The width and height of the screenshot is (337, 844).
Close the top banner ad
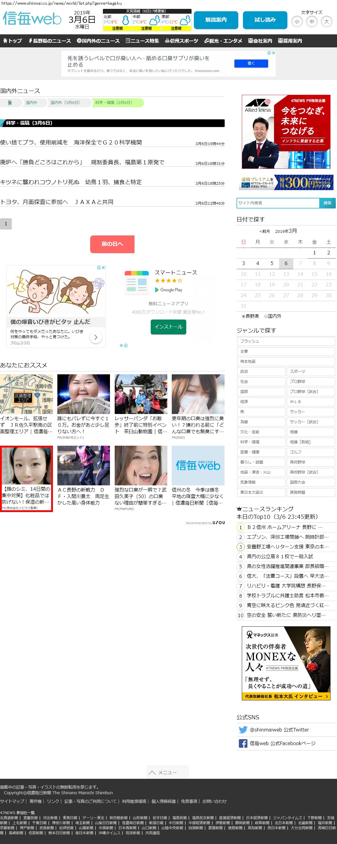tap(273, 53)
